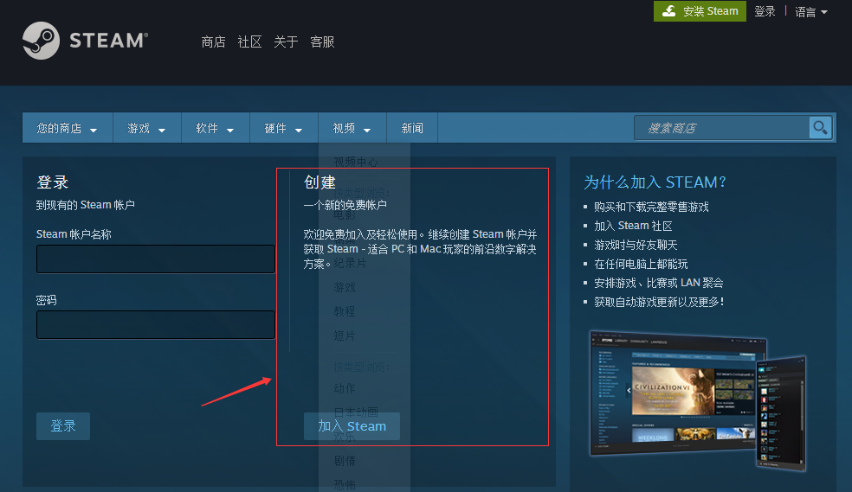Click the Steam logo icon
This screenshot has width=852, height=492.
[x=42, y=41]
